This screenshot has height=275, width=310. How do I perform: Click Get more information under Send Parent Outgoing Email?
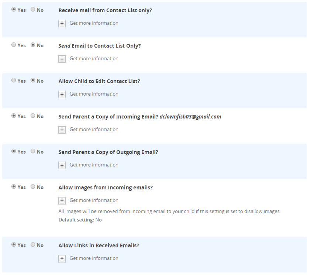[94, 165]
